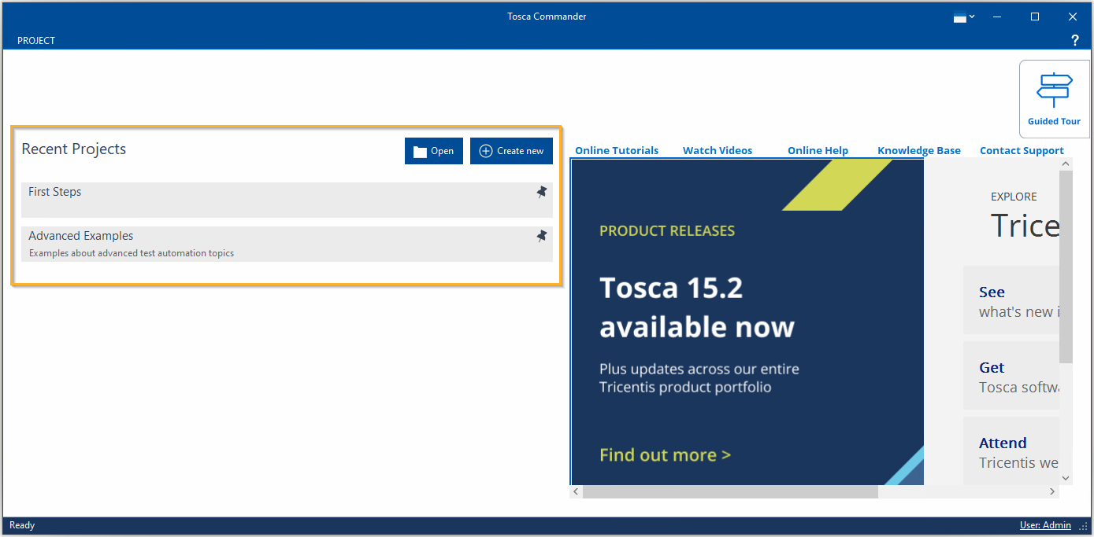1094x537 pixels.
Task: Click the web panel's scroll down arrow
Action: (x=1066, y=478)
